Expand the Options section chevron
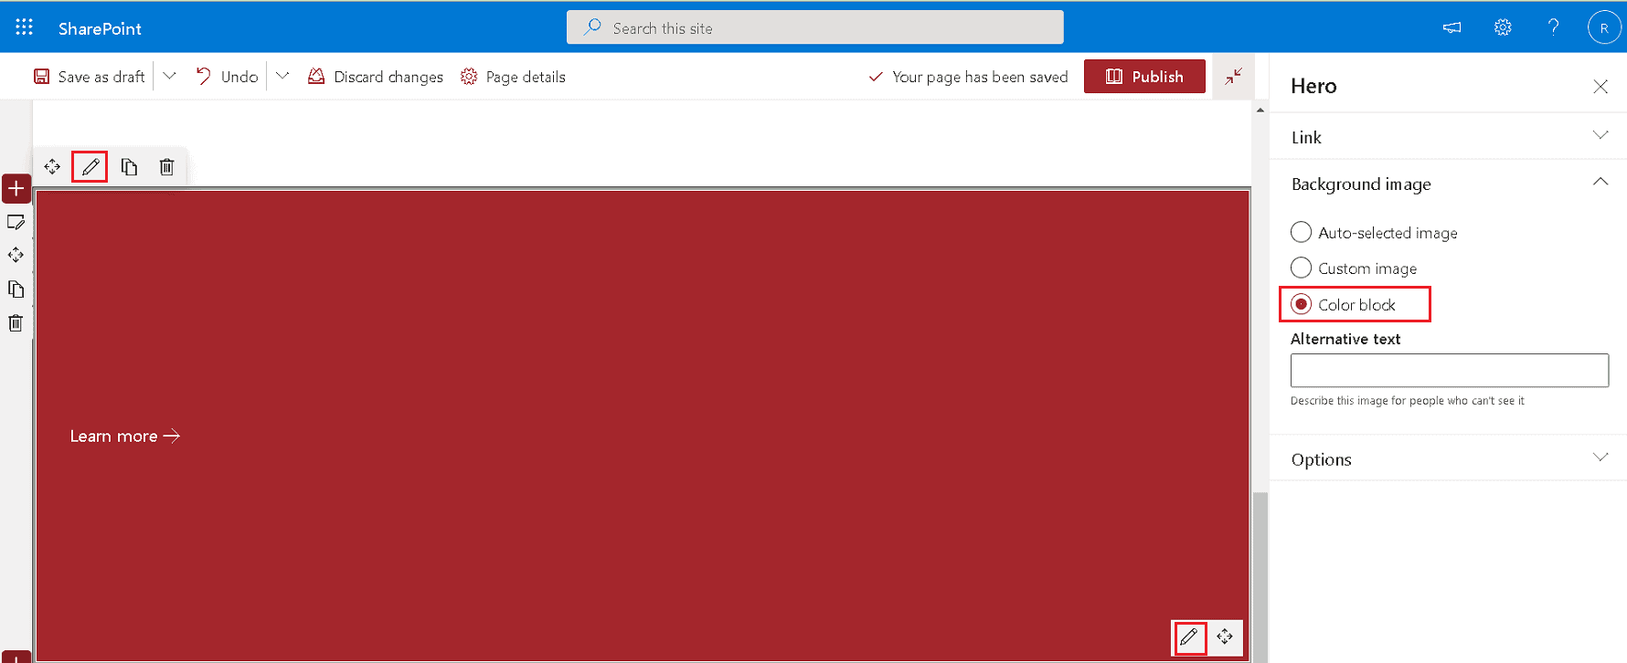This screenshot has width=1627, height=663. pyautogui.click(x=1600, y=458)
